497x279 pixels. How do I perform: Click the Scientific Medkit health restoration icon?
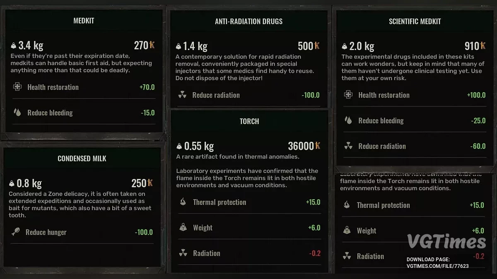coord(348,95)
